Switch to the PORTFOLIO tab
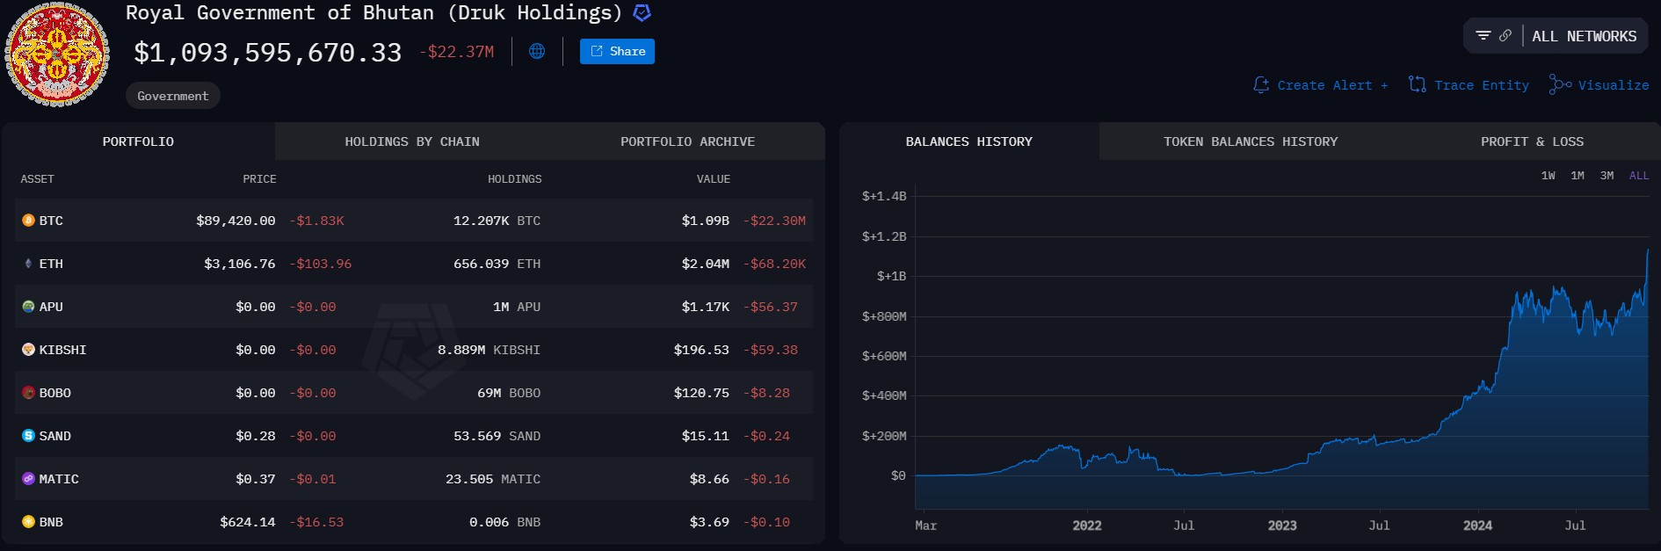The width and height of the screenshot is (1661, 551). point(138,141)
